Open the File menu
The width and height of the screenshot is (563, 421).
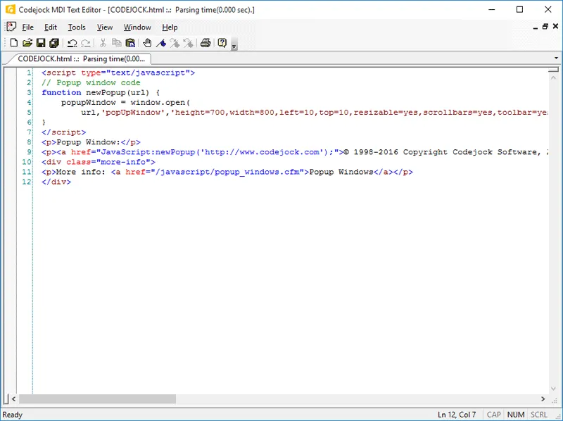point(27,27)
